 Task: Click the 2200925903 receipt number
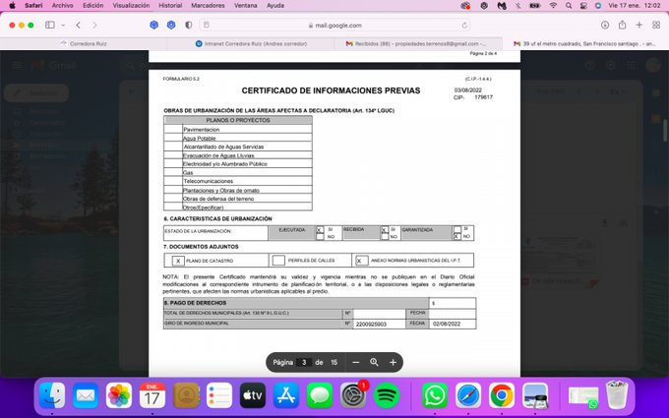pyautogui.click(x=371, y=325)
